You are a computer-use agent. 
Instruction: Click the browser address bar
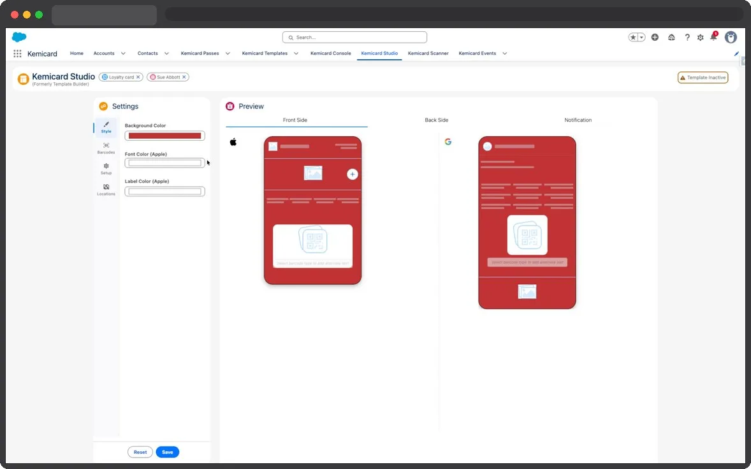453,14
